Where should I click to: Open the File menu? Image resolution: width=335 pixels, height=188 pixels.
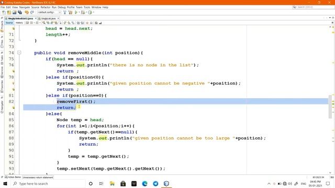(3, 7)
